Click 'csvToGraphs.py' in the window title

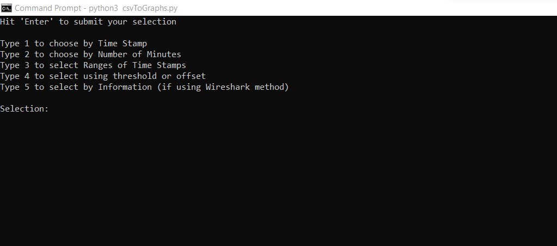(x=150, y=8)
